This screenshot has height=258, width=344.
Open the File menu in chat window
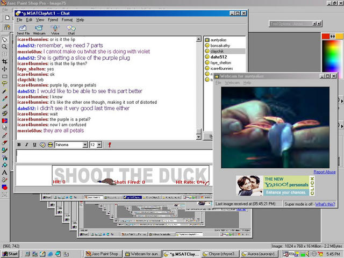click(19, 20)
